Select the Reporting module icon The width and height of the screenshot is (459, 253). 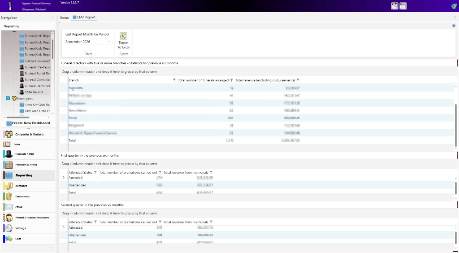pyautogui.click(x=9, y=175)
